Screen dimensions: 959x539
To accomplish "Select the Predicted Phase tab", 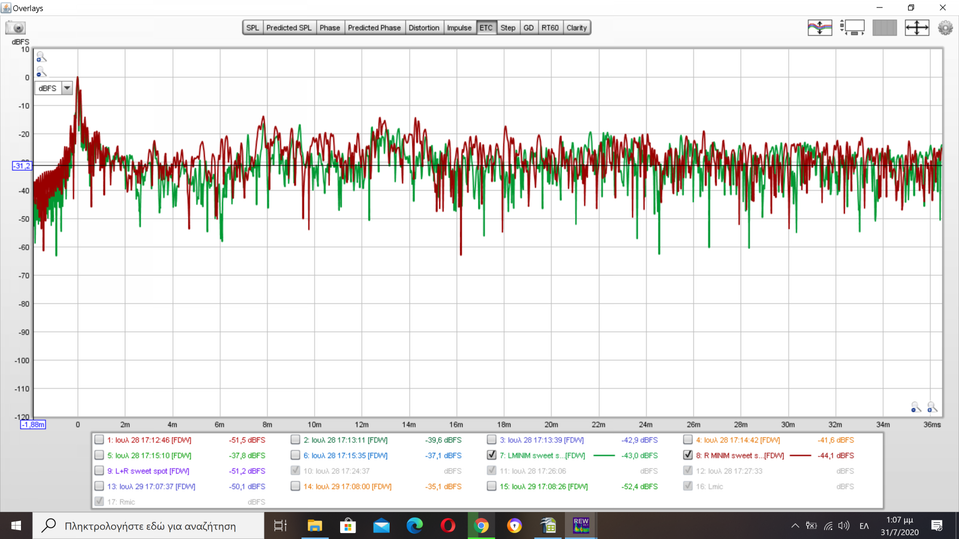I will point(374,28).
